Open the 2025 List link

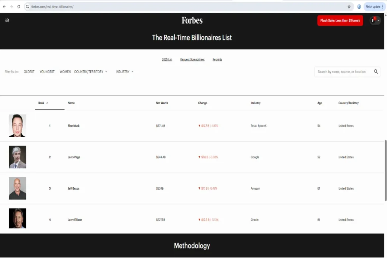tap(167, 60)
